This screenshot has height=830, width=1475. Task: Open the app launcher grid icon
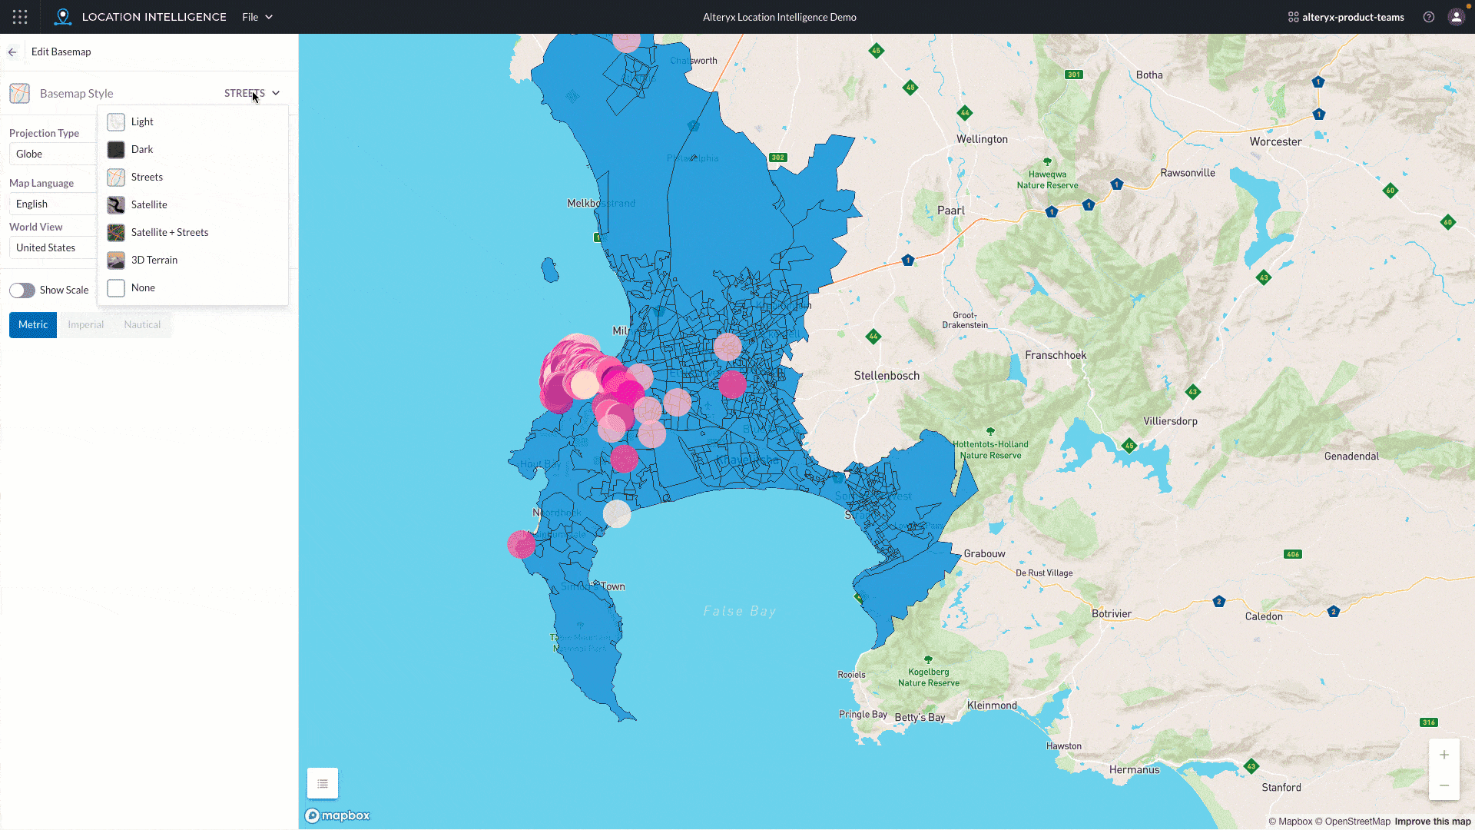point(20,17)
